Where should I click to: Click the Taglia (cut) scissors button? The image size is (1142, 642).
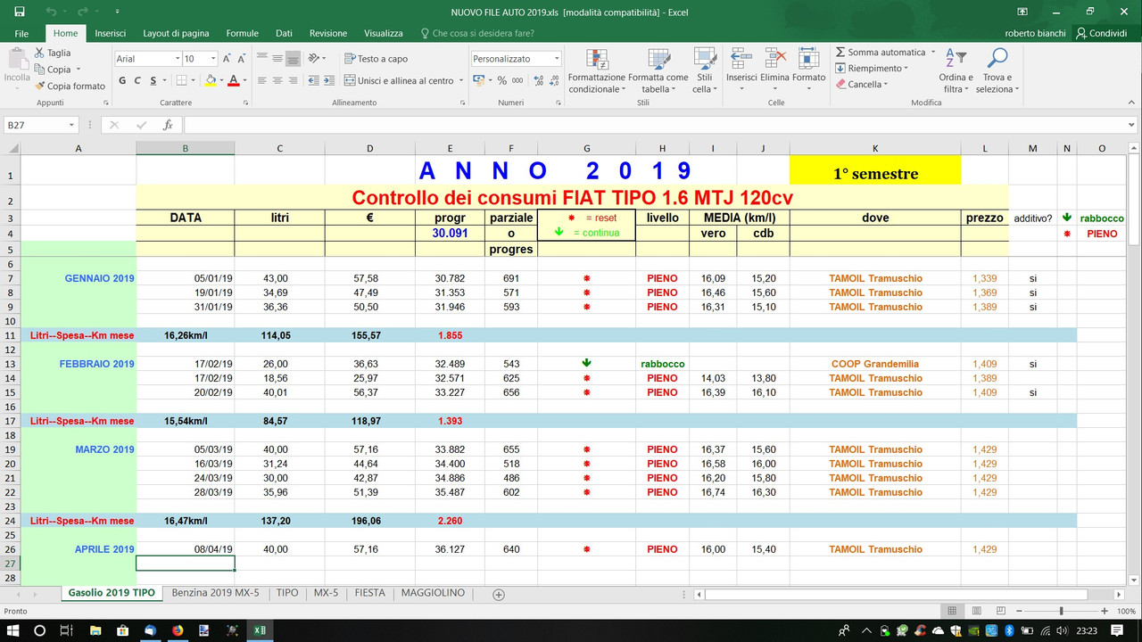click(x=52, y=53)
